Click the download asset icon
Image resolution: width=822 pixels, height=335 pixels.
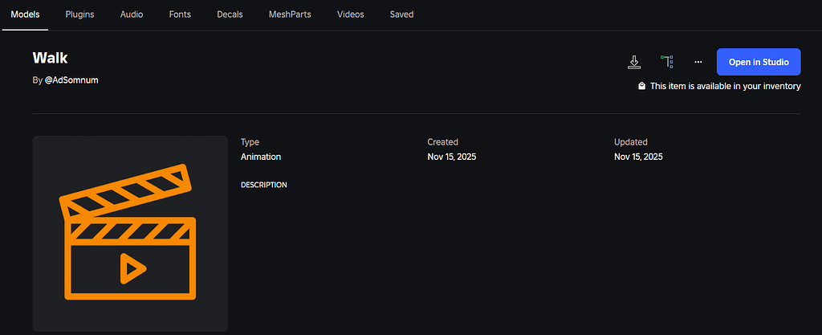click(x=634, y=62)
